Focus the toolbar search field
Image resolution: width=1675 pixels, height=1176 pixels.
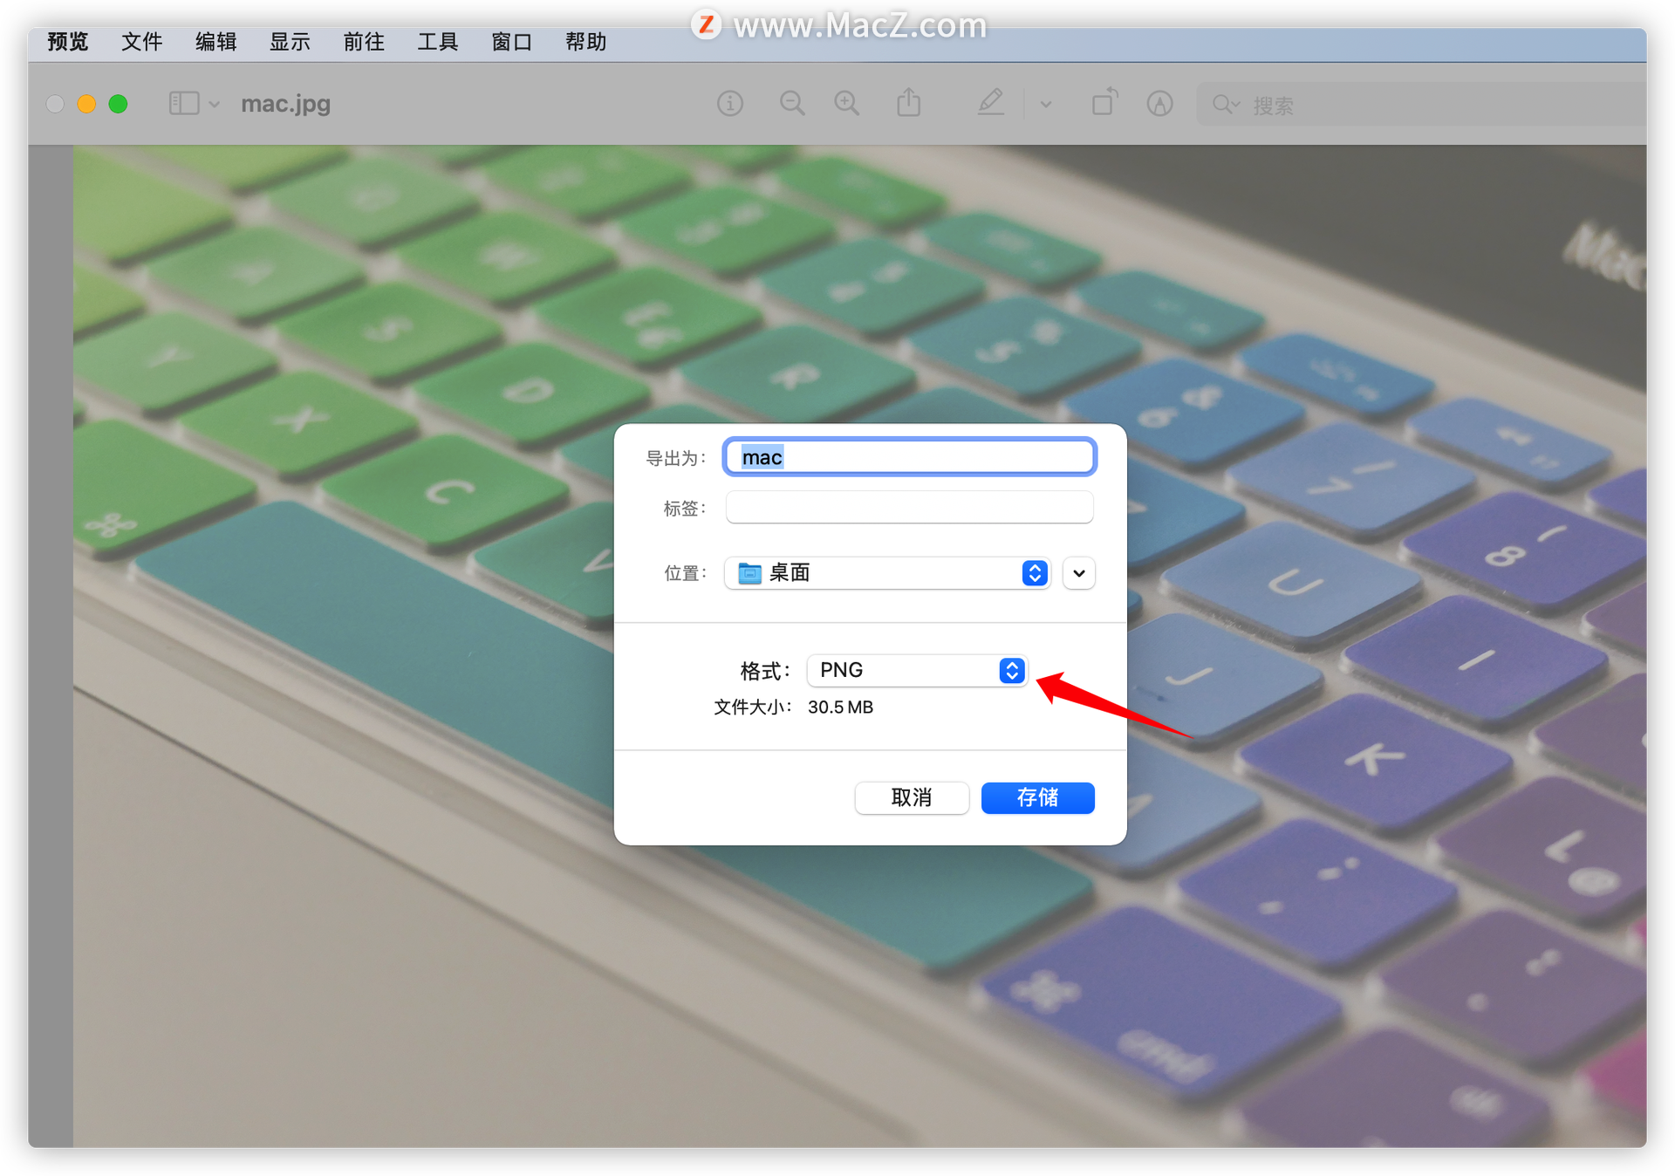(1422, 105)
